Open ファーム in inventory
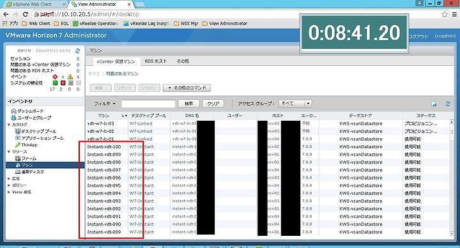 (x=26, y=158)
